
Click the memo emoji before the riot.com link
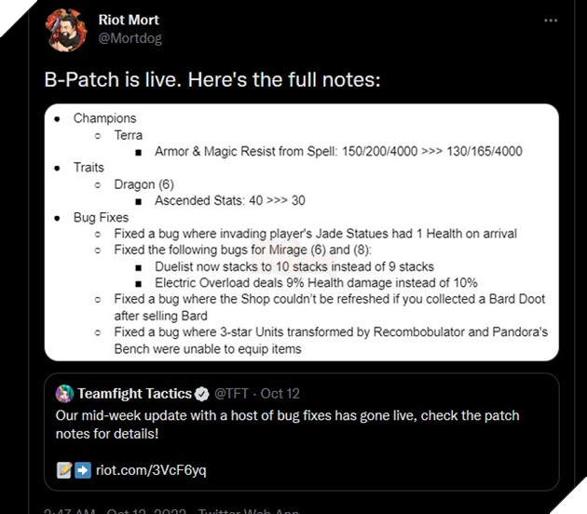click(62, 469)
